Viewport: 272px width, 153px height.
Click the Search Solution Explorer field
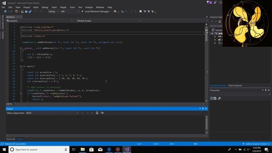(x=216, y=26)
